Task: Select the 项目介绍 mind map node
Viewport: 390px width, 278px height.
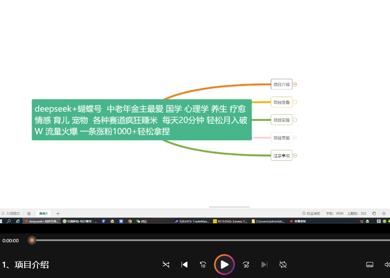Action: pos(281,84)
